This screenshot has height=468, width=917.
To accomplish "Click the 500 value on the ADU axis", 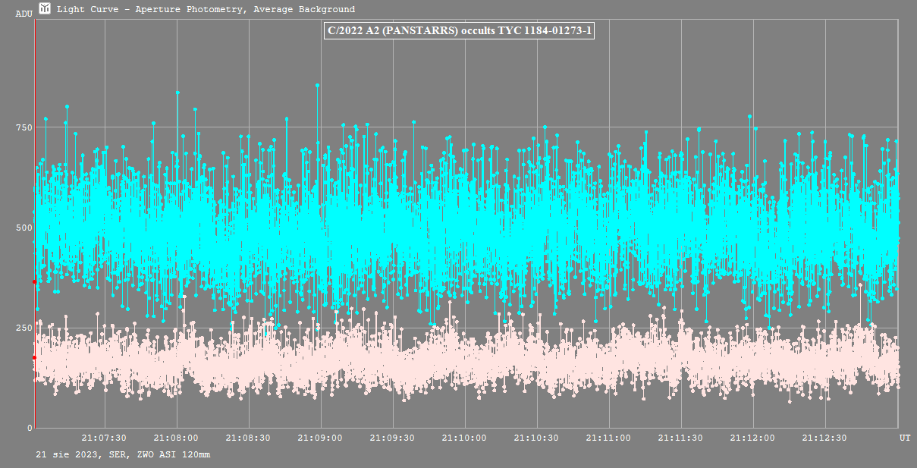I will 24,227.
